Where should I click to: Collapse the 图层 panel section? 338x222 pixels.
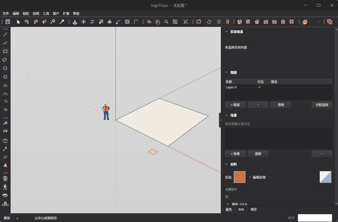point(226,72)
